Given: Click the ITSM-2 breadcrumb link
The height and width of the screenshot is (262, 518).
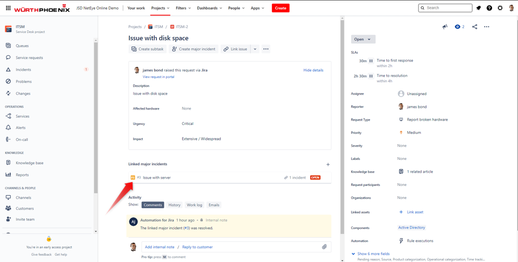Looking at the screenshot, I should [182, 27].
